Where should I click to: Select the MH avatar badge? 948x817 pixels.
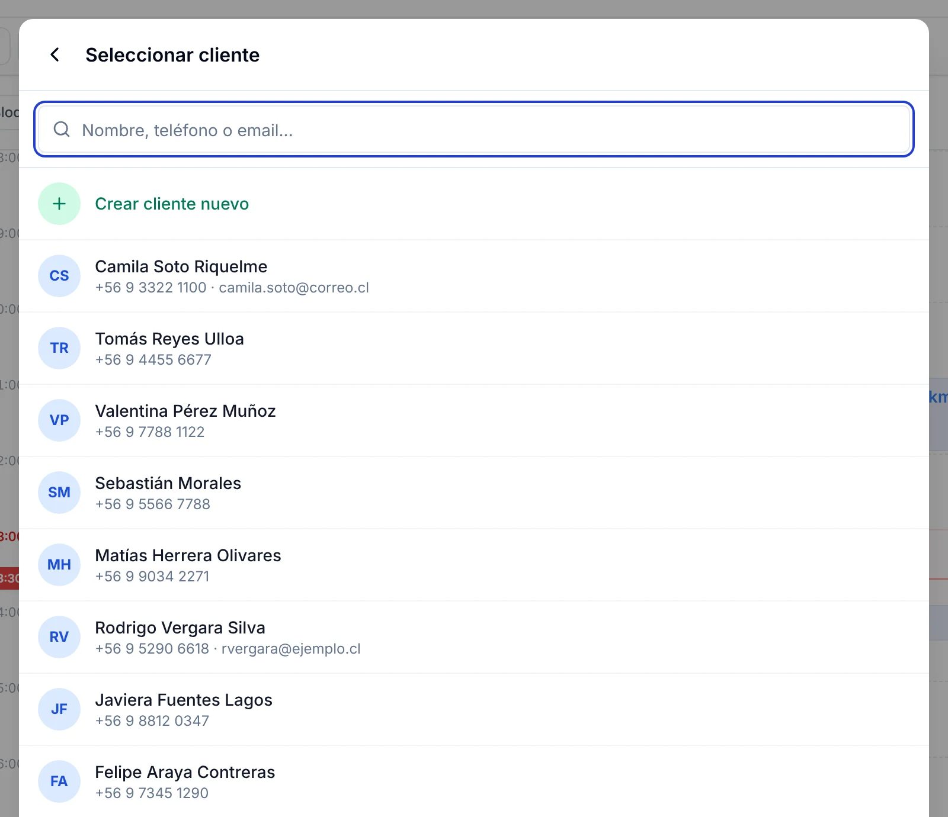(x=59, y=565)
